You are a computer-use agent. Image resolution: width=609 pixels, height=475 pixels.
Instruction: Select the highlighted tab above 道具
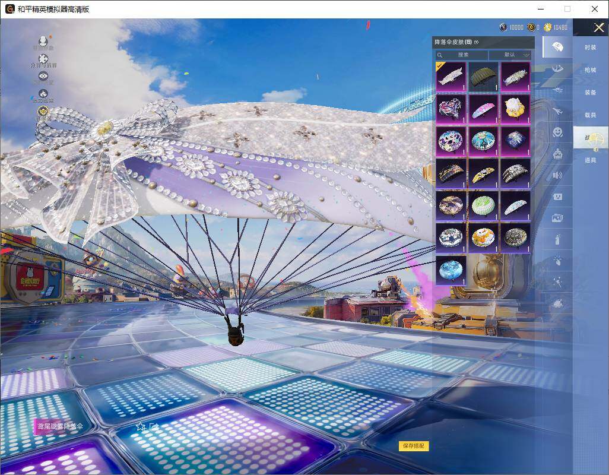pyautogui.click(x=591, y=138)
